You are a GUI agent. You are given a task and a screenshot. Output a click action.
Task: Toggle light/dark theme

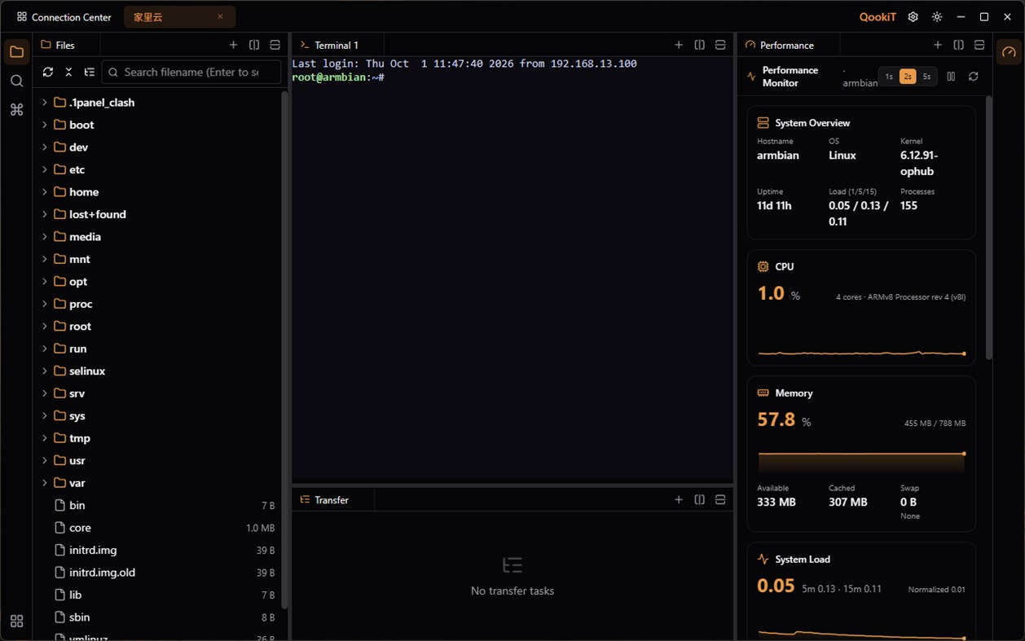click(937, 16)
